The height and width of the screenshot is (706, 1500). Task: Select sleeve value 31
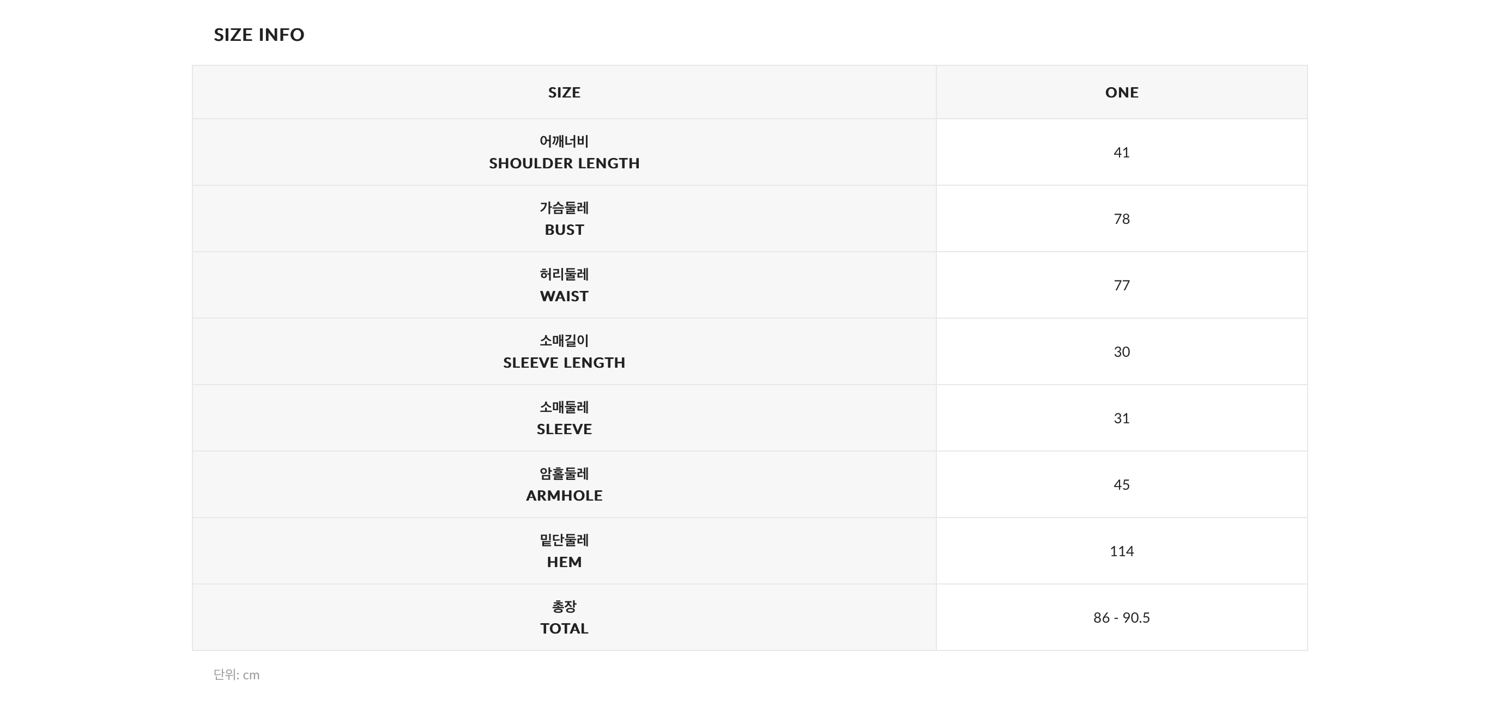[1122, 418]
